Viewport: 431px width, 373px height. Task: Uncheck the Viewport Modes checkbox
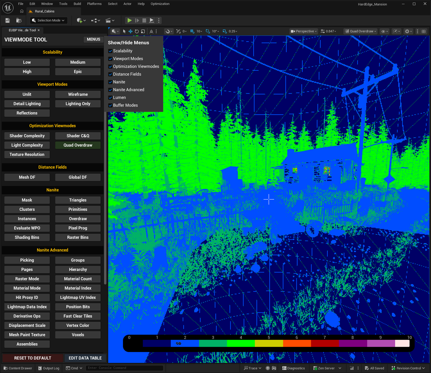coord(110,59)
